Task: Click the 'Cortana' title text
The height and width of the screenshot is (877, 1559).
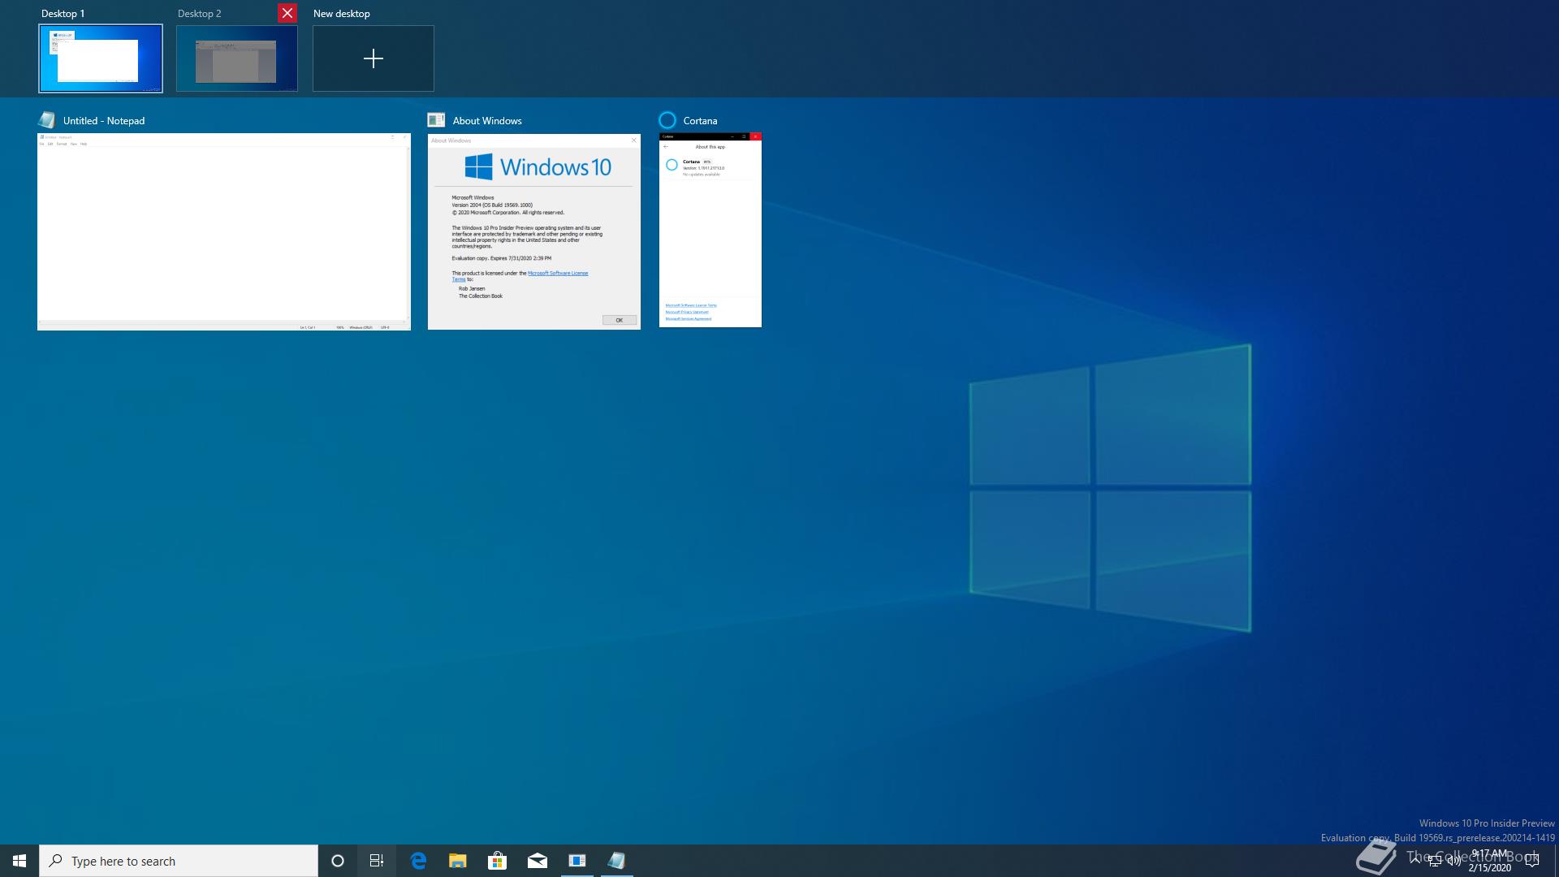Action: (x=700, y=120)
